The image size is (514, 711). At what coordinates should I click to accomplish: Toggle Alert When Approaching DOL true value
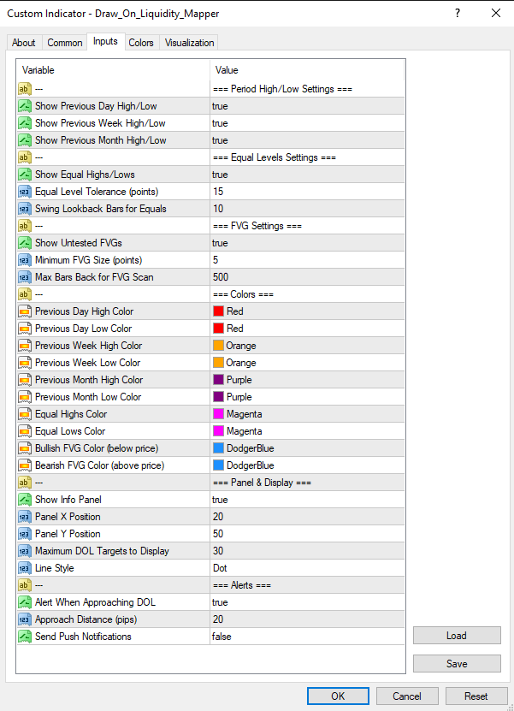click(x=307, y=602)
